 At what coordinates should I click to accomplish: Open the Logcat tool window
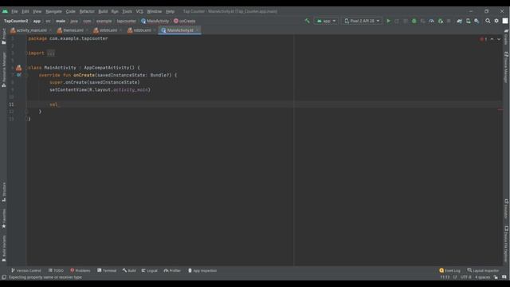(149, 270)
